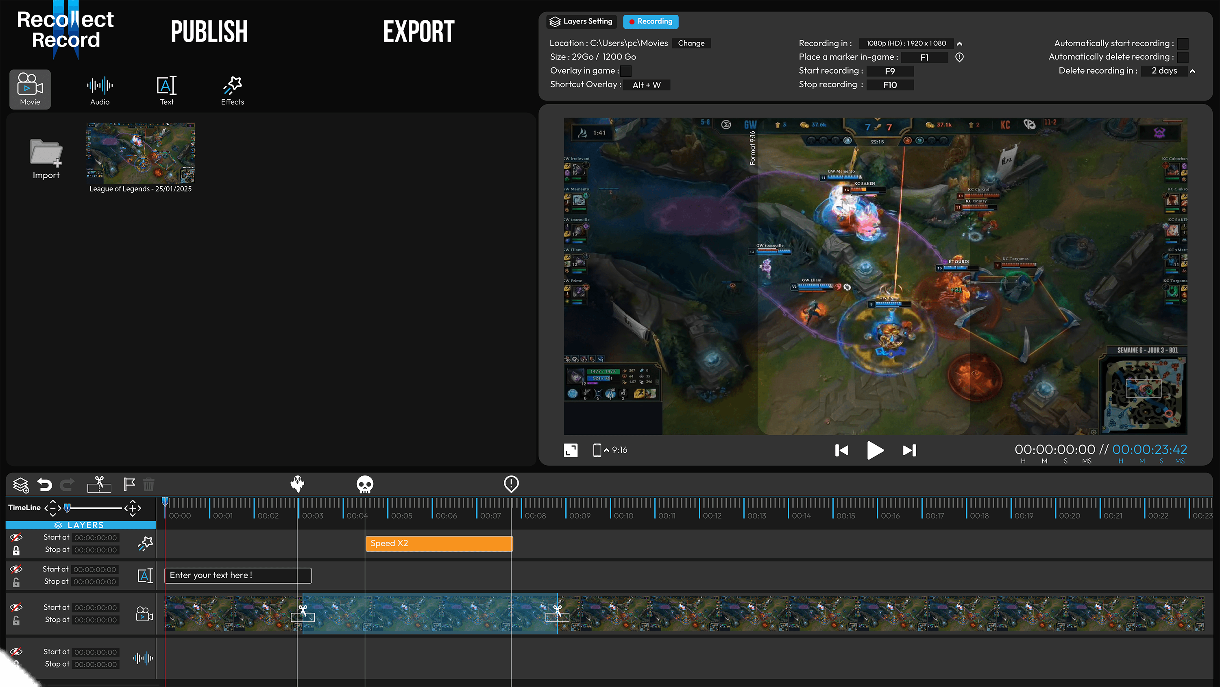1220x687 pixels.
Task: Zoom in the timeline with the right arrows icon
Action: [x=133, y=508]
